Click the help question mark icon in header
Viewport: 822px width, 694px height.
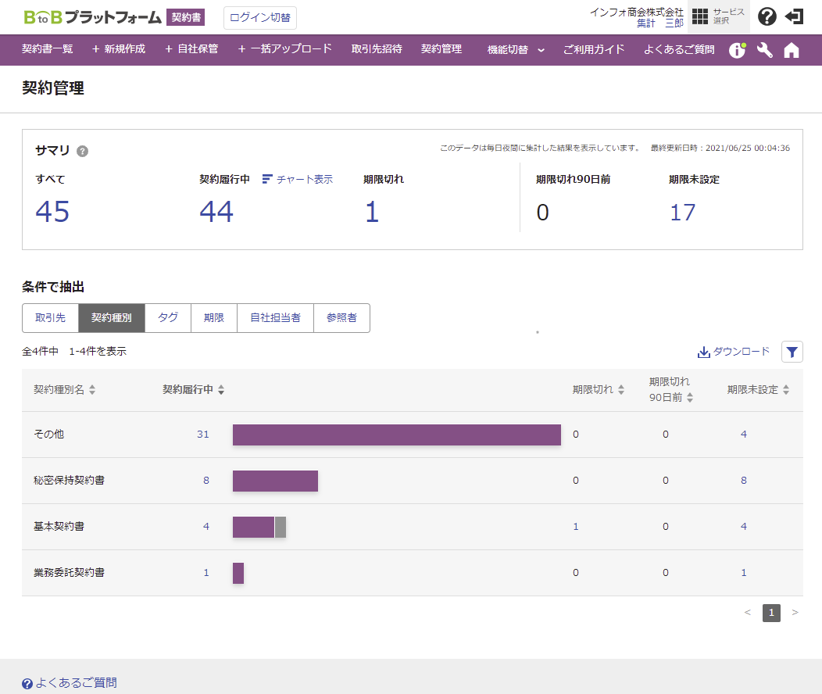click(x=767, y=17)
